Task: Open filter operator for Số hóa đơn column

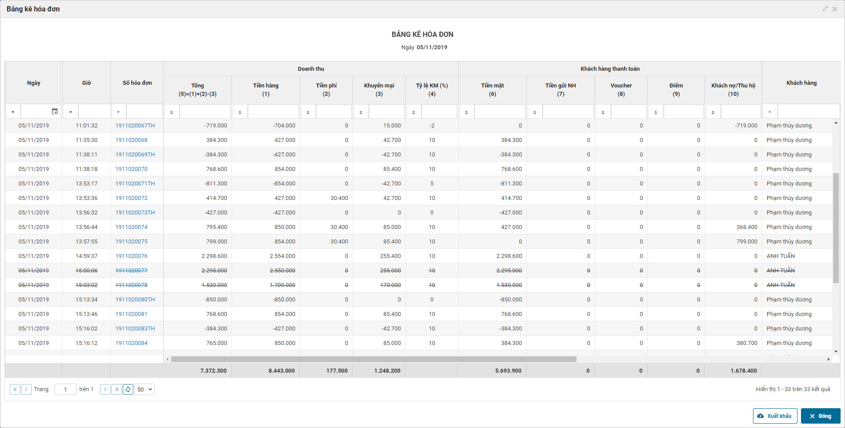Action: [118, 112]
